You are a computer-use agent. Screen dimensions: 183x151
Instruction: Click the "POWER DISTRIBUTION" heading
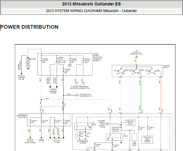(29, 27)
